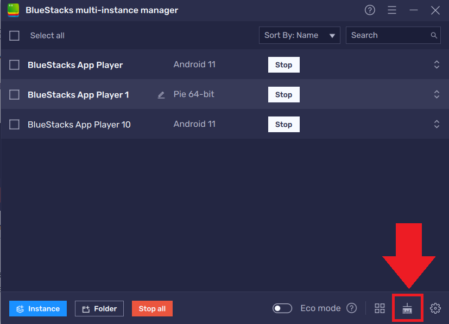
Task: Open help via the question mark icon
Action: pos(370,10)
